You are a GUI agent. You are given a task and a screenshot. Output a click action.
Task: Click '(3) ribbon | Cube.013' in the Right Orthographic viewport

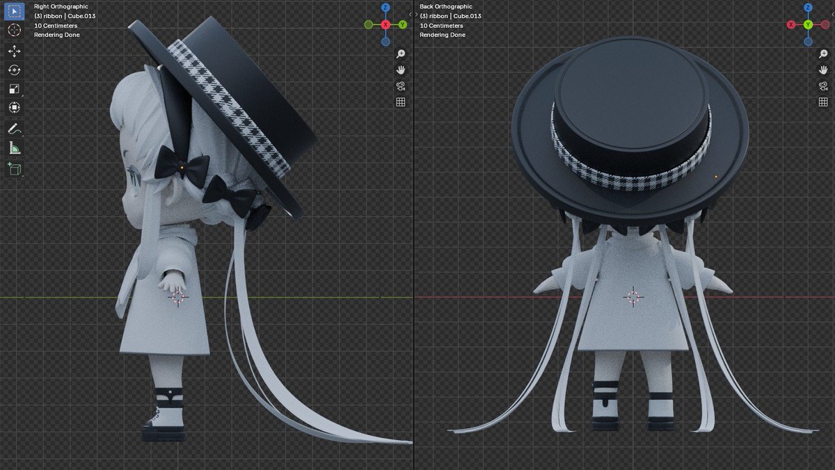pos(63,16)
